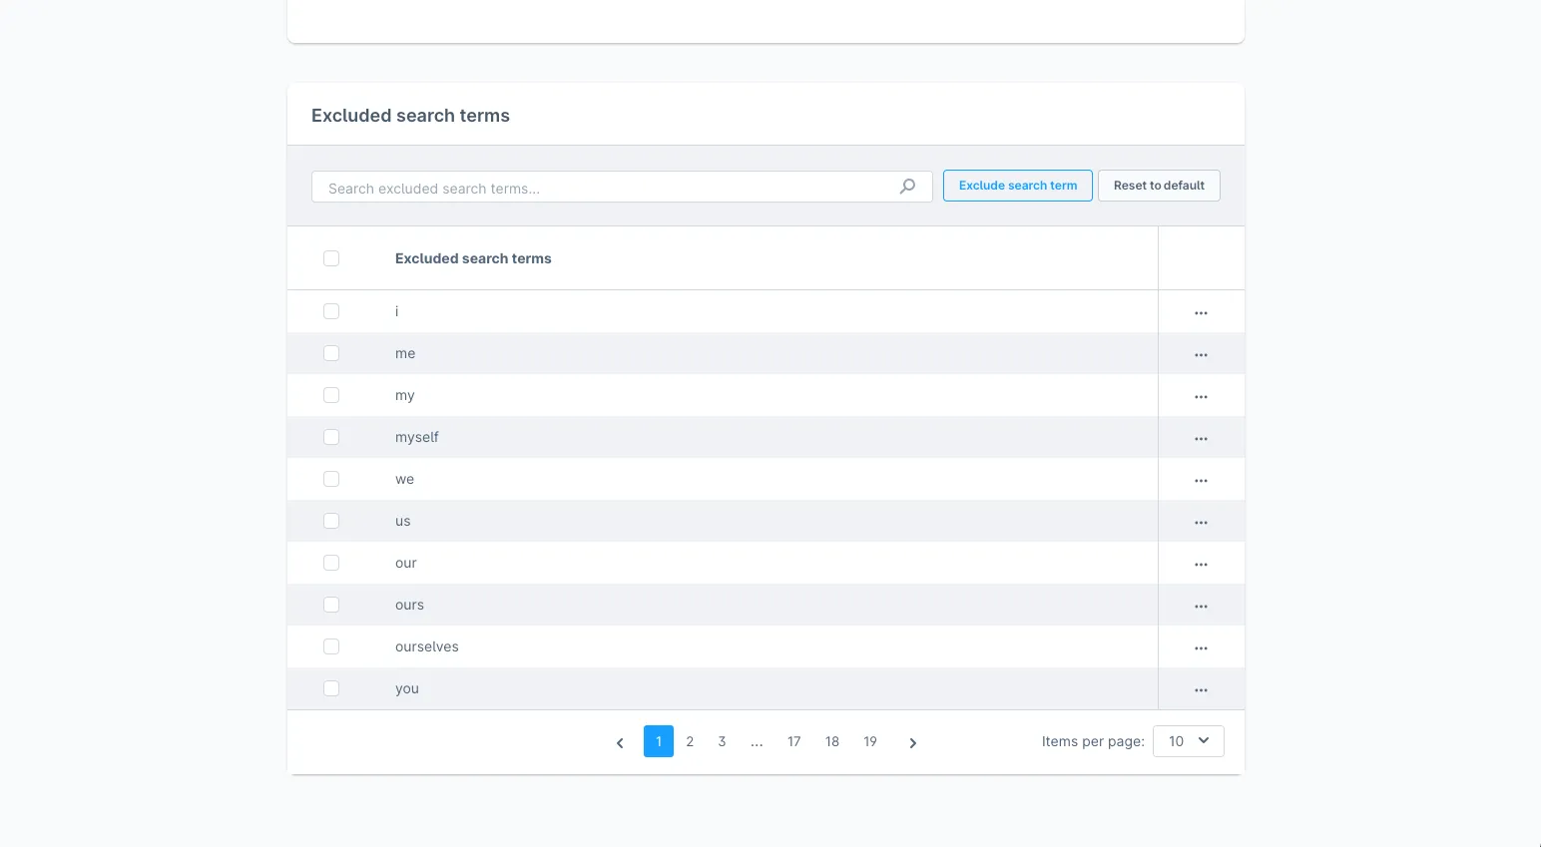
Task: Open the Items per page dropdown
Action: click(1188, 741)
